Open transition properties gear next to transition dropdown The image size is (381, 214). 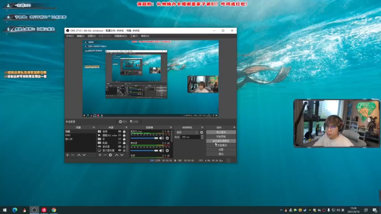coord(201,133)
